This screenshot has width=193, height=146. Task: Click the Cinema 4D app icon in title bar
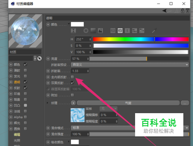tap(13, 4)
